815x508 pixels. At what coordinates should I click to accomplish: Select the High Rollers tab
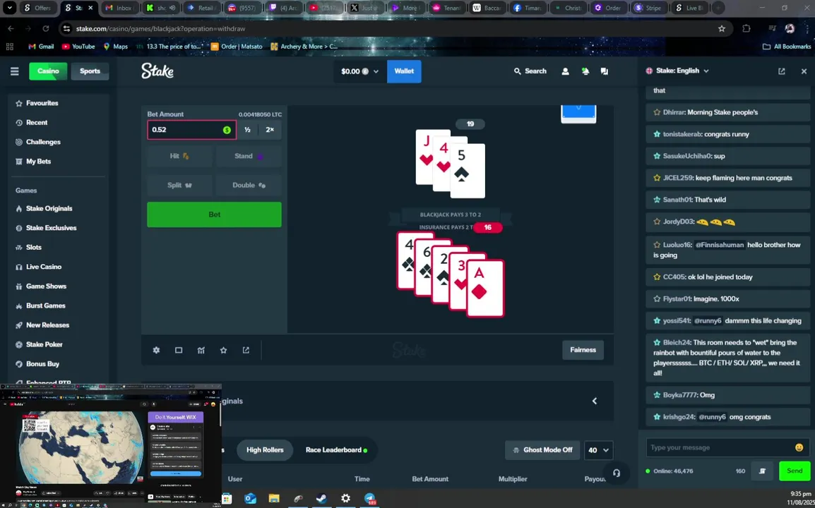265,450
